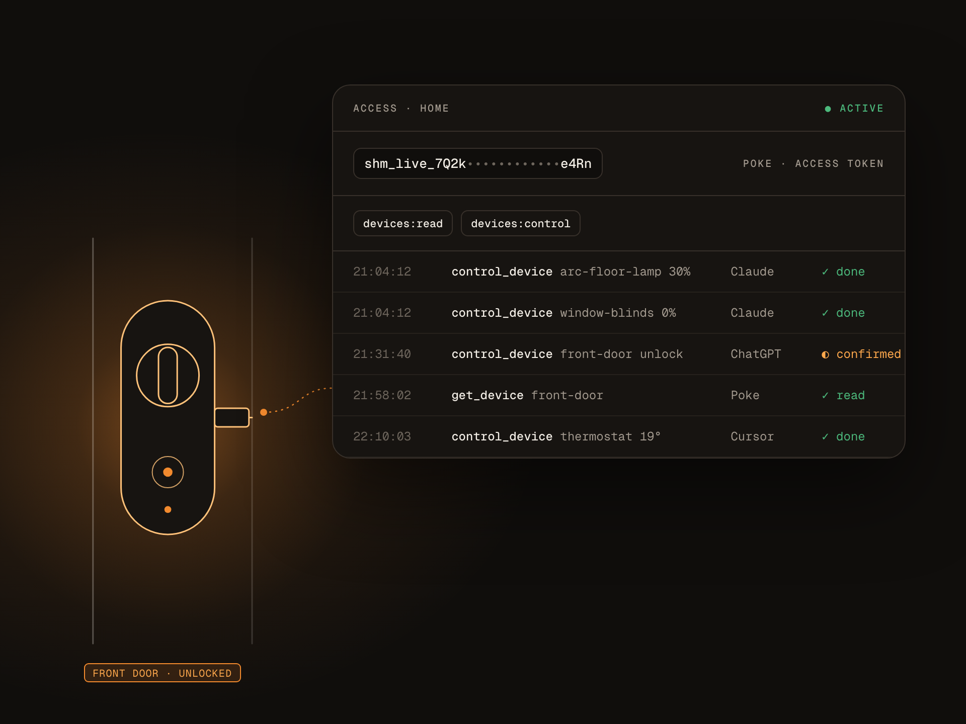Click the control_device window-blinds 0% entry
The image size is (966, 724).
point(564,313)
